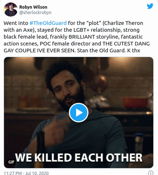The height and width of the screenshot is (175, 158).
Task: Click the Robyn Wilson display name
Action: [x=33, y=7]
